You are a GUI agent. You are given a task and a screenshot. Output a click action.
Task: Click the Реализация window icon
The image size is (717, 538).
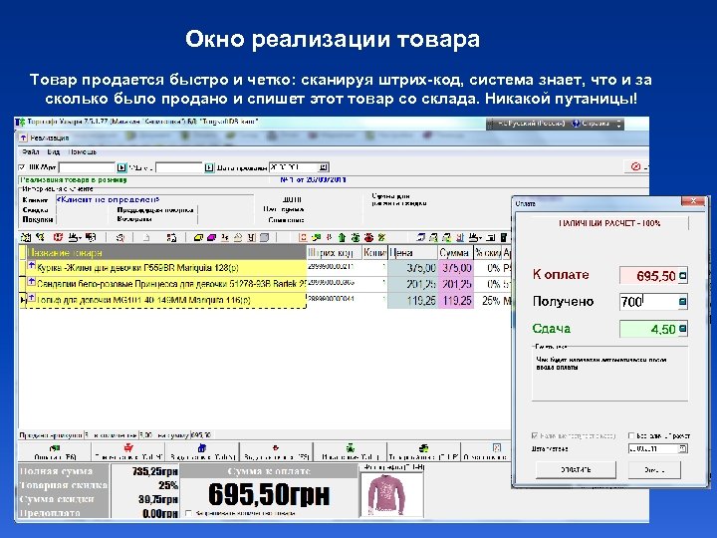point(23,137)
